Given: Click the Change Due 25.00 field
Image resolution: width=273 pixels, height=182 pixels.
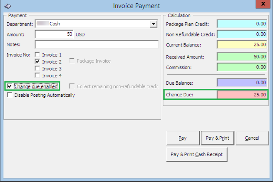Looking at the screenshot, I should point(242,95).
